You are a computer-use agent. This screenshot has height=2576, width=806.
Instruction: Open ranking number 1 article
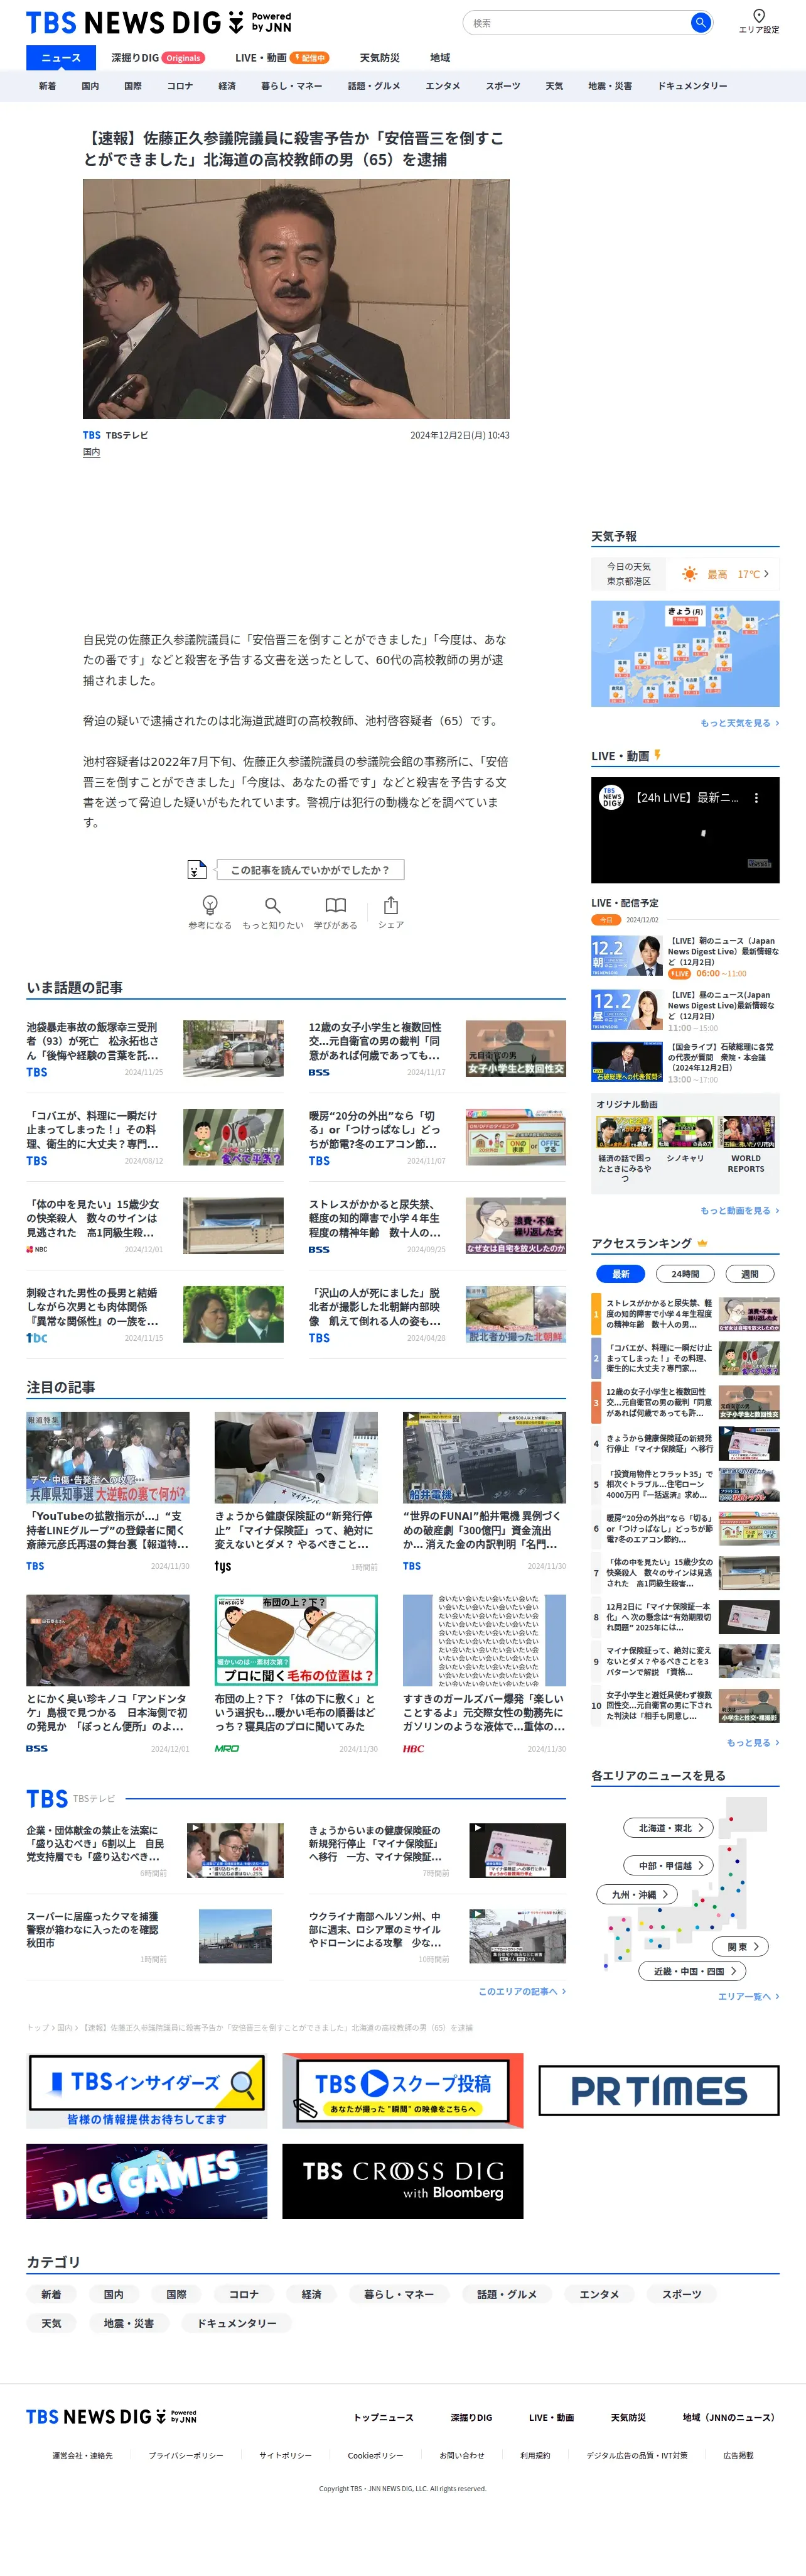click(x=685, y=1314)
